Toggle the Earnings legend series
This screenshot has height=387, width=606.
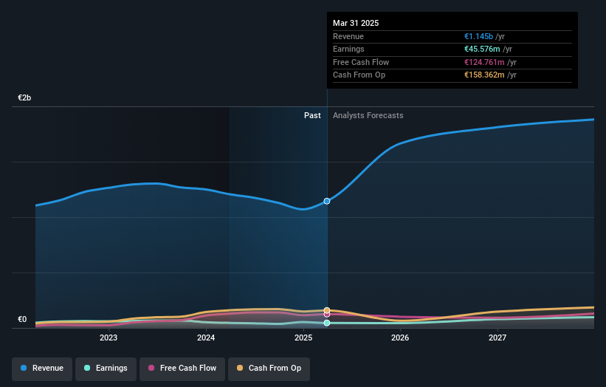click(x=106, y=369)
